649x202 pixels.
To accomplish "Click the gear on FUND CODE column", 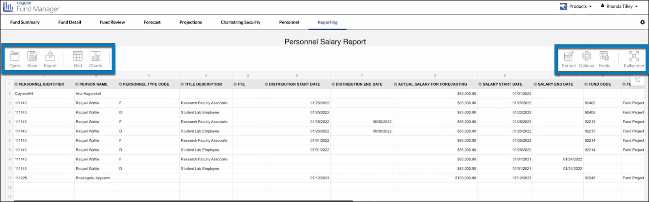I will click(586, 84).
